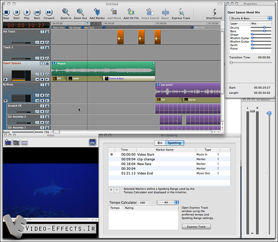Image resolution: width=278 pixels, height=242 pixels.
Task: Click the SmartSound logo icon
Action: tap(214, 12)
